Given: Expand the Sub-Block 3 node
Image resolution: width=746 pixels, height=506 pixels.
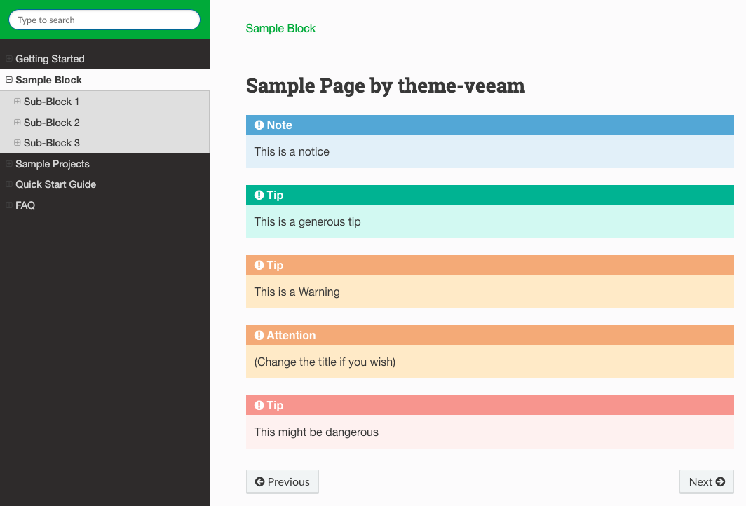Looking at the screenshot, I should pyautogui.click(x=17, y=143).
